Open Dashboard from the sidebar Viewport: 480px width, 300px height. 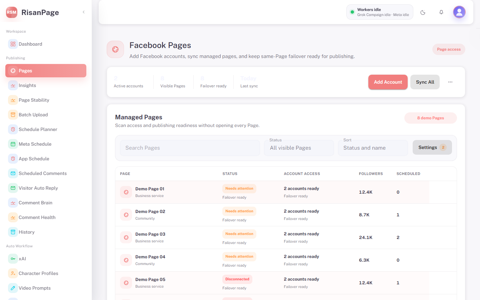point(46,44)
